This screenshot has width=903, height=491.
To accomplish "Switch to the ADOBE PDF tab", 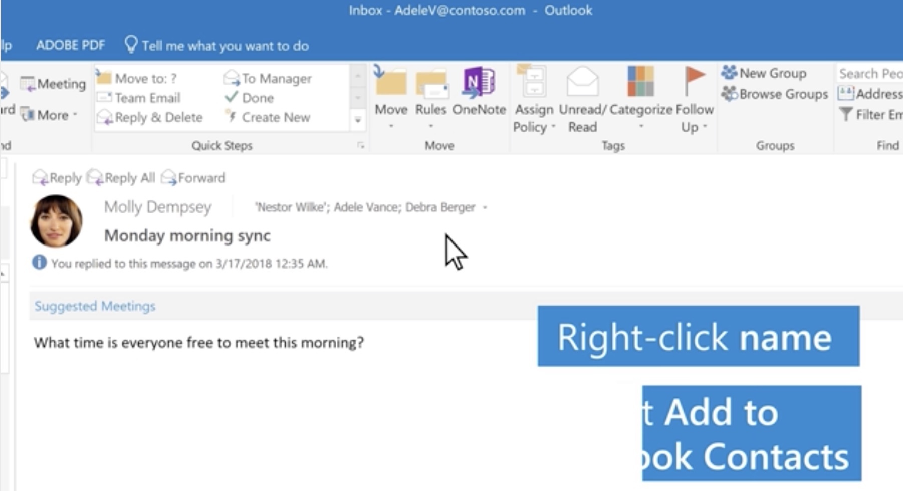I will tap(70, 44).
